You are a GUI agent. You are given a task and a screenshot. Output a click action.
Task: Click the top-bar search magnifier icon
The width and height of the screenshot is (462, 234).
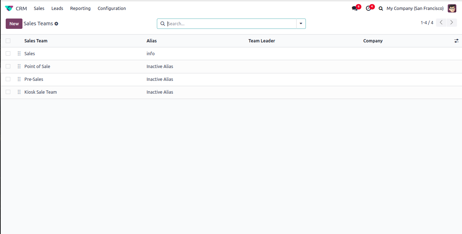(x=381, y=9)
